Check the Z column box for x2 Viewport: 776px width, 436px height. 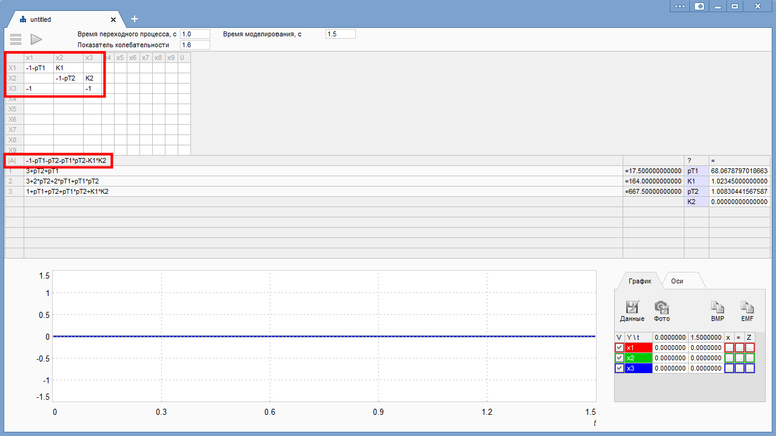pyautogui.click(x=750, y=358)
